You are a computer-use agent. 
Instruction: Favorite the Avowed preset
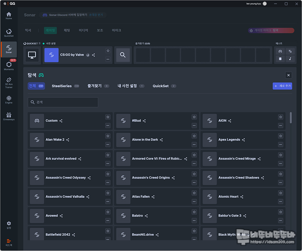(x=108, y=212)
